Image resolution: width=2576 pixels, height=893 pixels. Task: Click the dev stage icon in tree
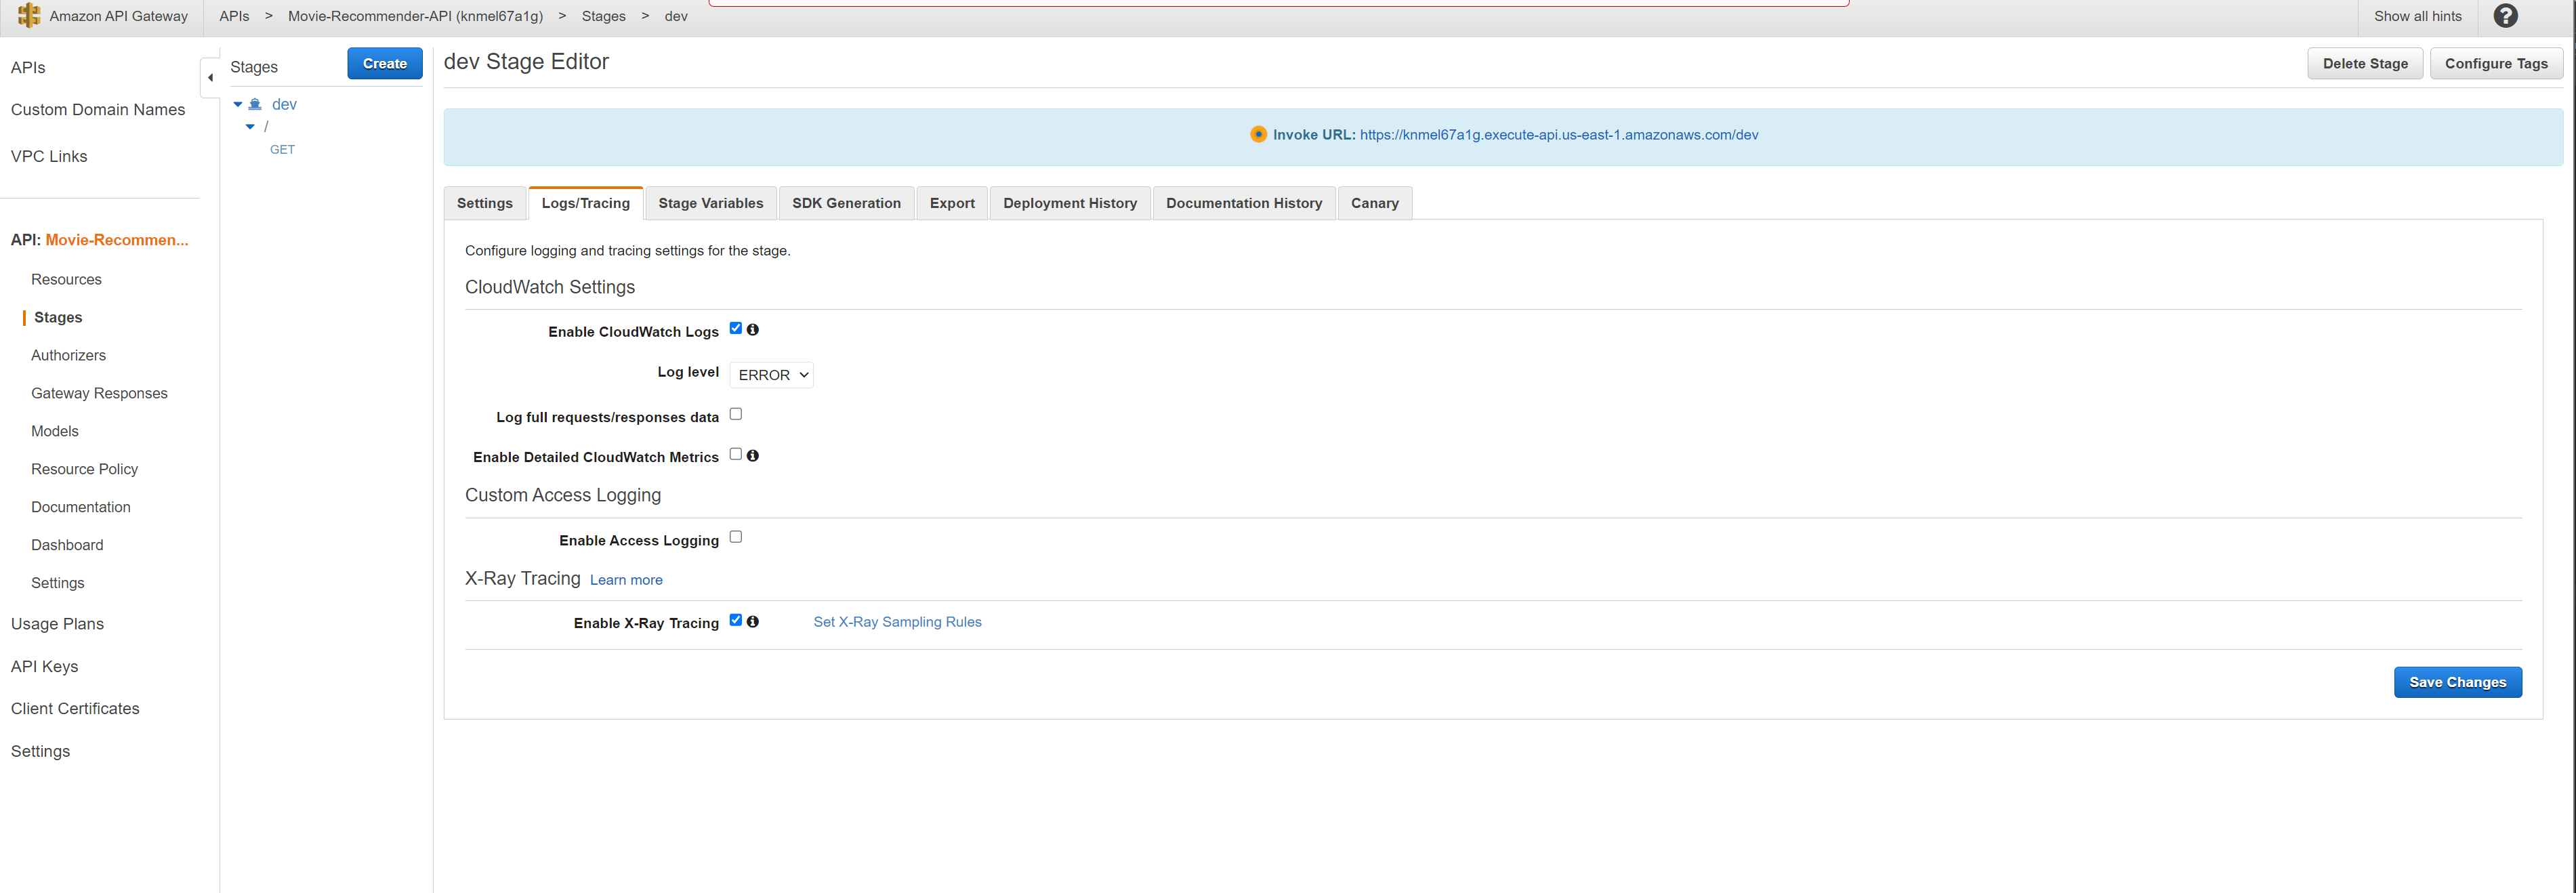click(256, 104)
